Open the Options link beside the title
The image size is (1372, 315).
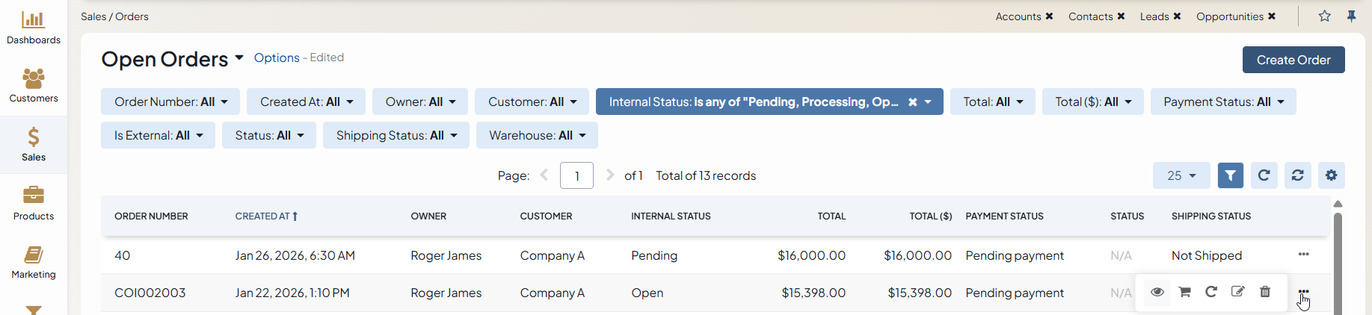pyautogui.click(x=277, y=57)
